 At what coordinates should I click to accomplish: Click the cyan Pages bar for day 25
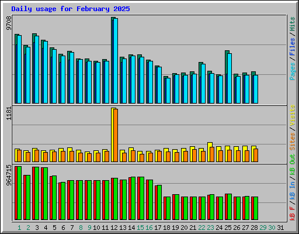(230, 78)
